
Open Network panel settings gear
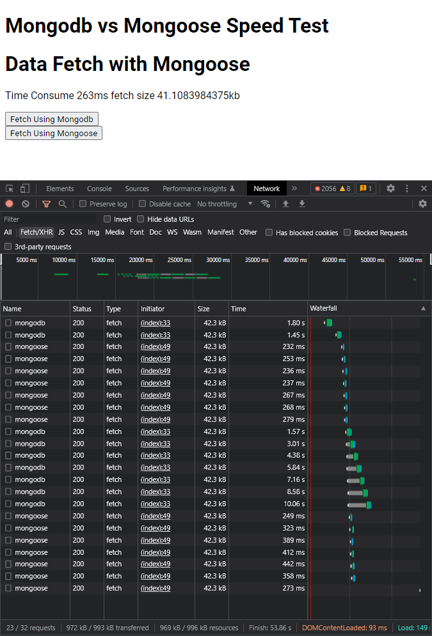(422, 204)
